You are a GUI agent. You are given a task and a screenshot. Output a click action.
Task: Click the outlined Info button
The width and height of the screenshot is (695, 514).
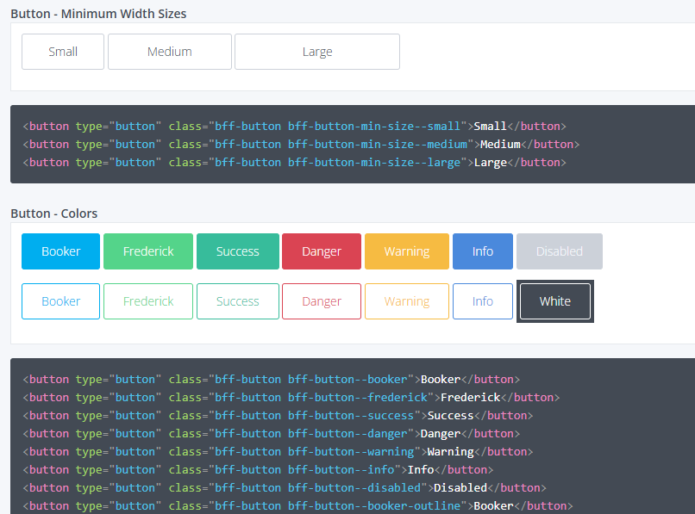point(482,301)
